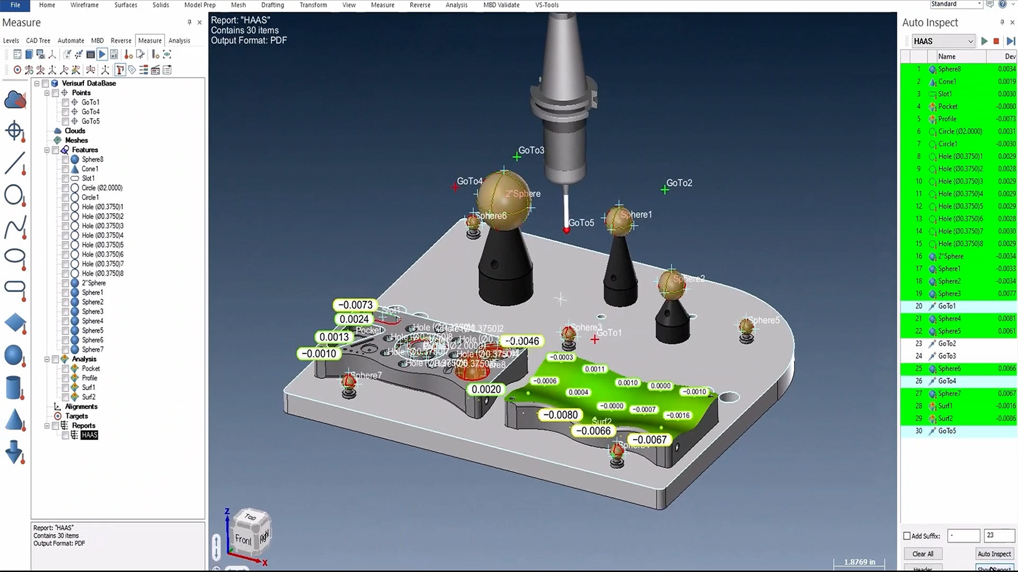Screen dimensions: 1018x572
Task: Select the robot arm (CMM device) toolbar icon
Action: click(x=120, y=69)
